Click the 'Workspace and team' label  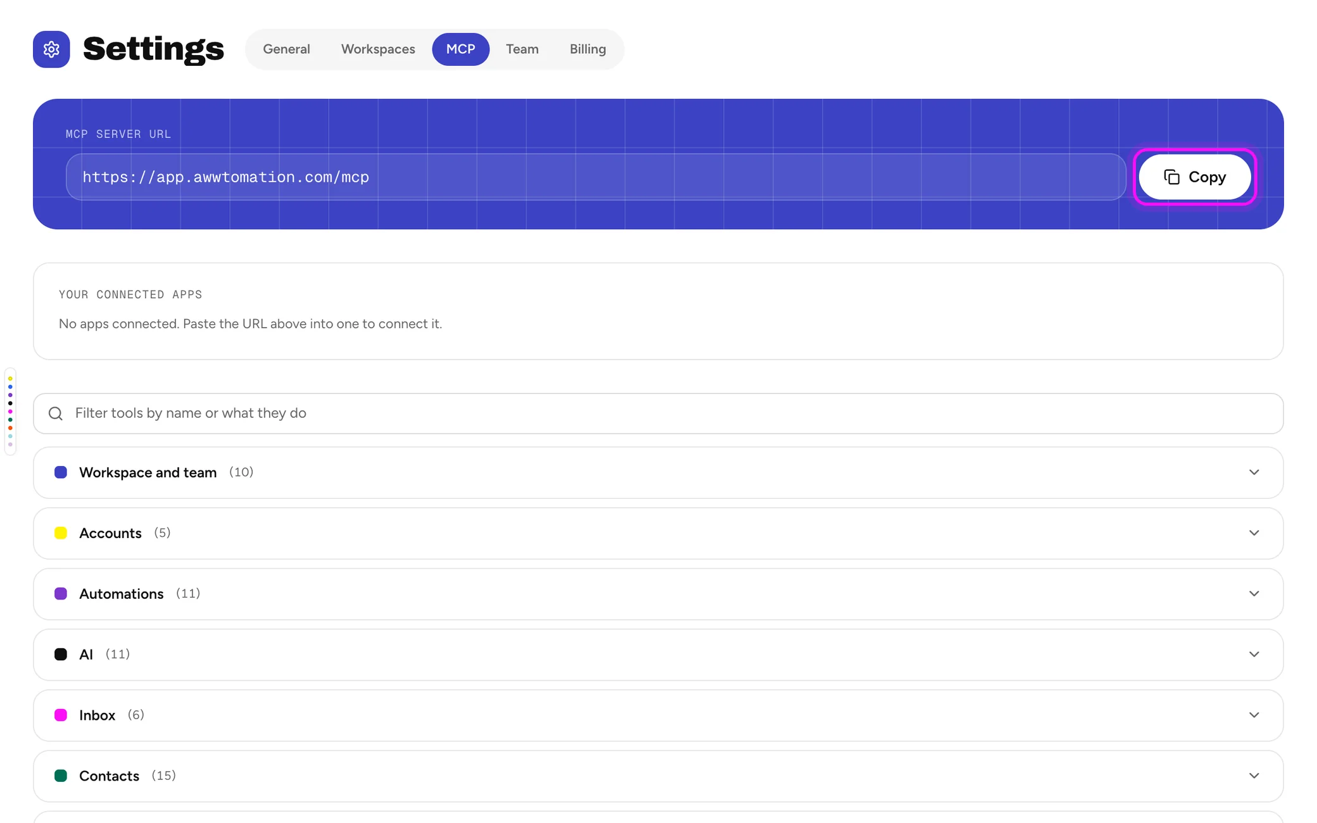point(148,472)
